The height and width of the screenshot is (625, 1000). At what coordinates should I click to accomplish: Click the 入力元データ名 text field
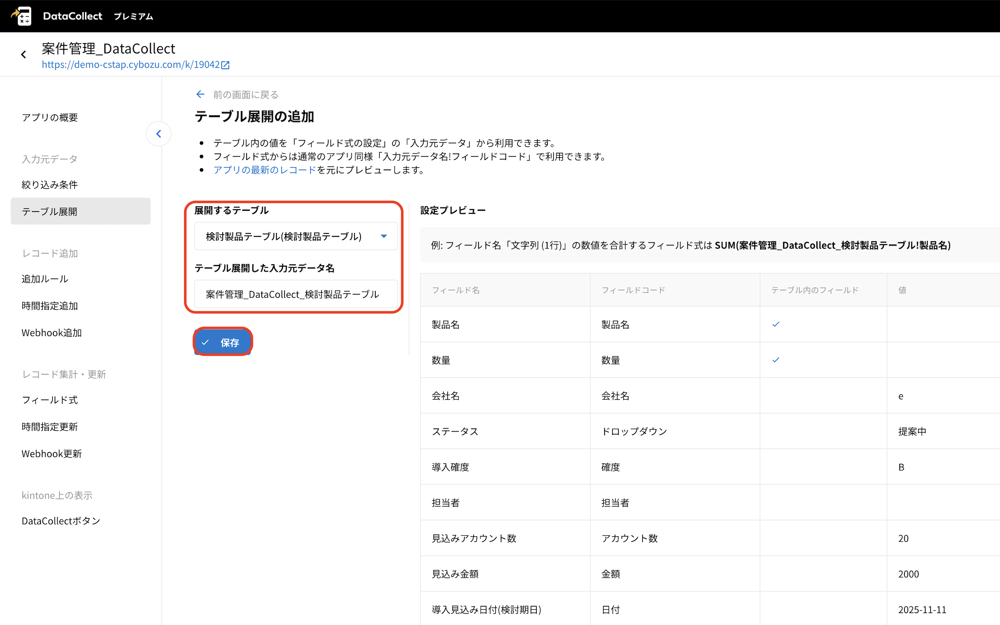tap(296, 294)
